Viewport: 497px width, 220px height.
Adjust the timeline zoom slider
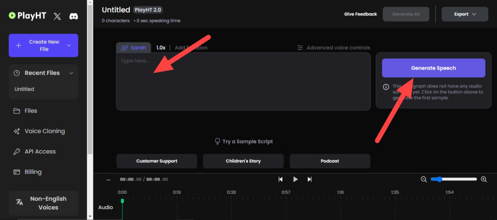[x=439, y=179]
